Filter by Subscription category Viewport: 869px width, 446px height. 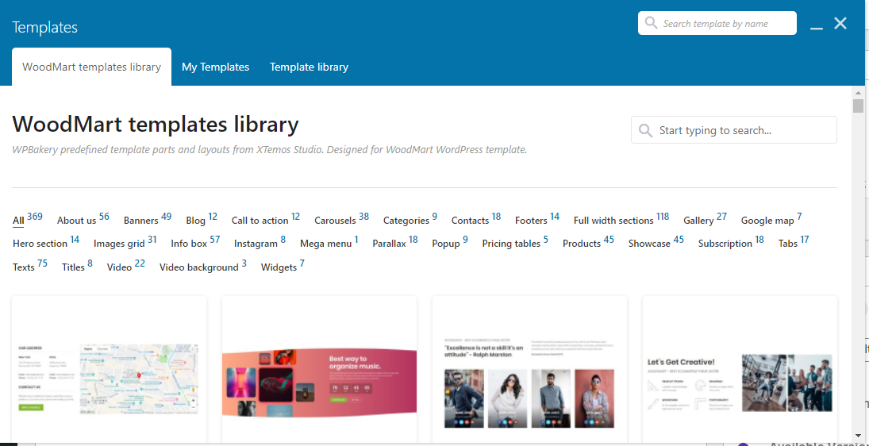click(x=731, y=243)
